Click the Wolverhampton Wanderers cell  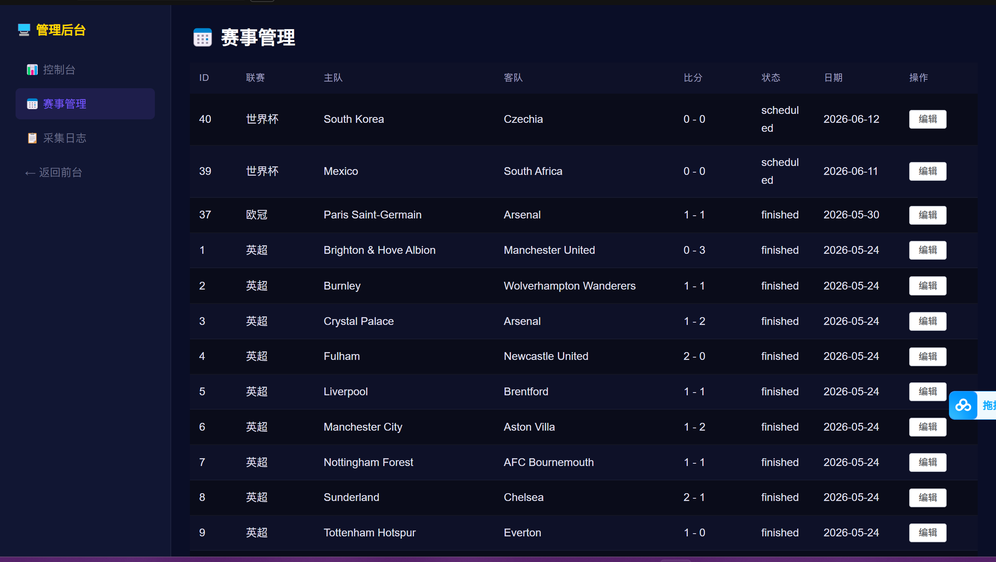click(570, 286)
